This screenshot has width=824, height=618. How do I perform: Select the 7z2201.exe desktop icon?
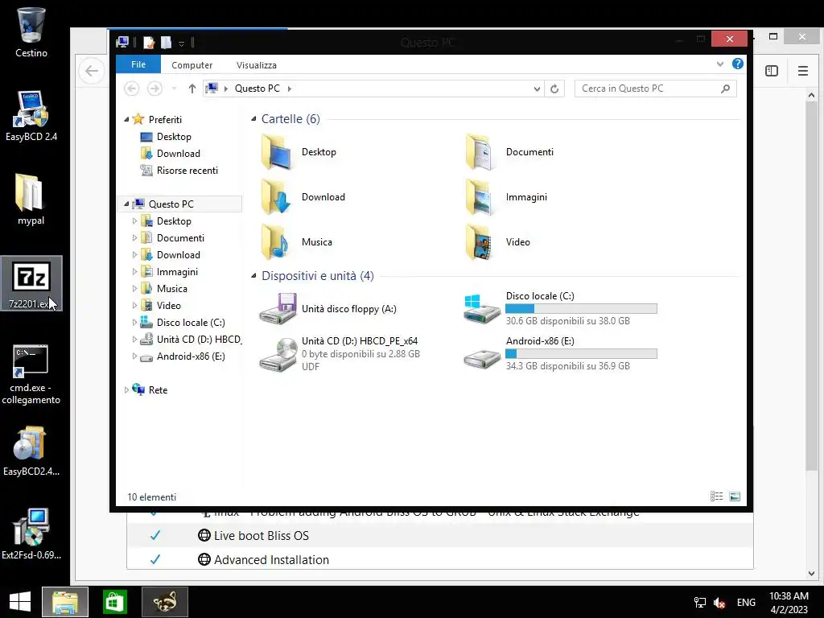pos(31,284)
